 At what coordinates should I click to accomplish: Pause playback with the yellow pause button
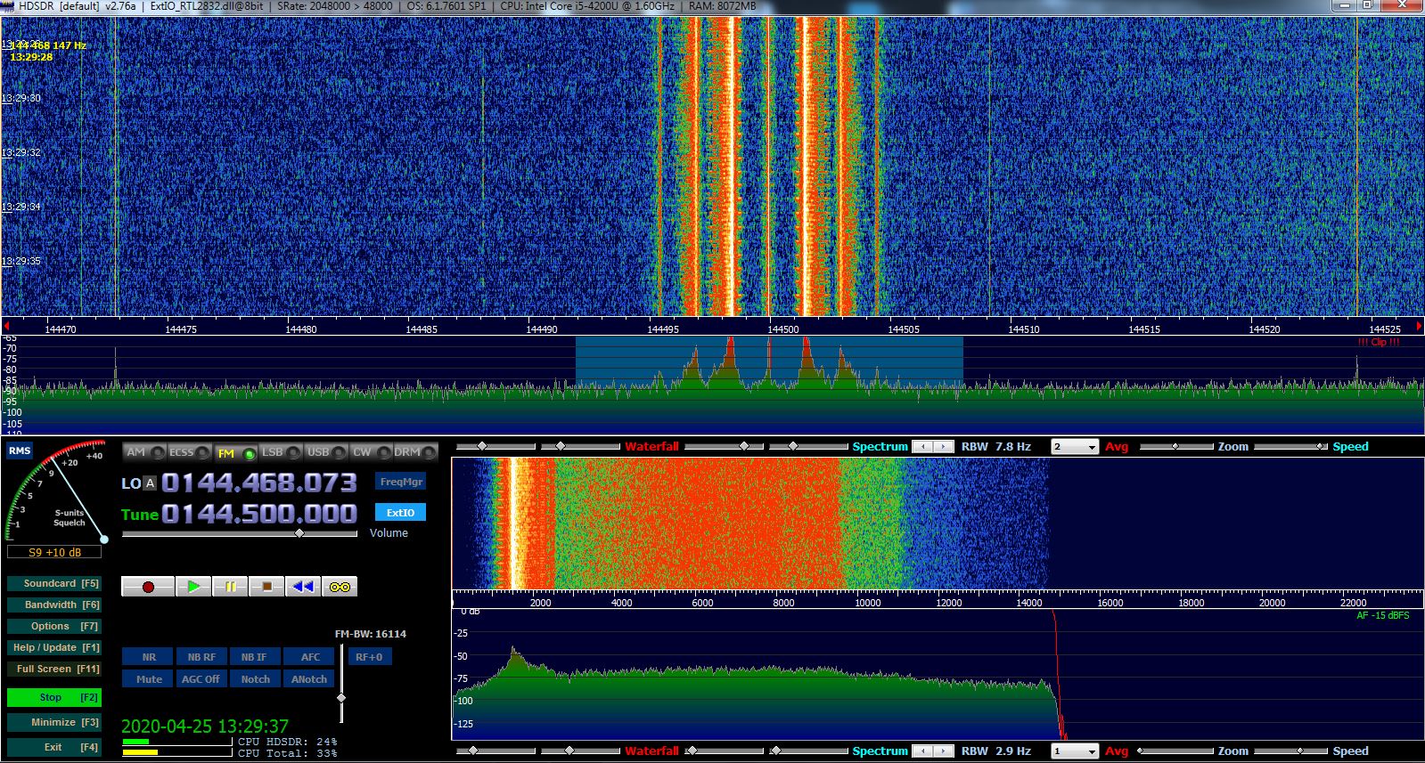point(230,587)
